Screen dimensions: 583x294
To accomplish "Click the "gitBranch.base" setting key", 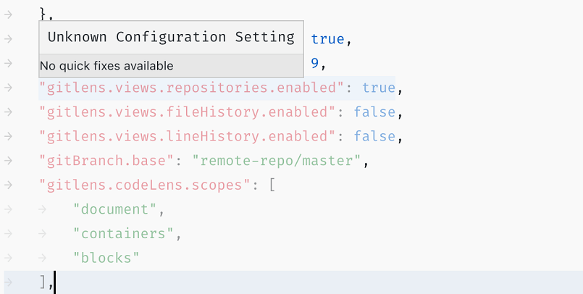I will (106, 161).
